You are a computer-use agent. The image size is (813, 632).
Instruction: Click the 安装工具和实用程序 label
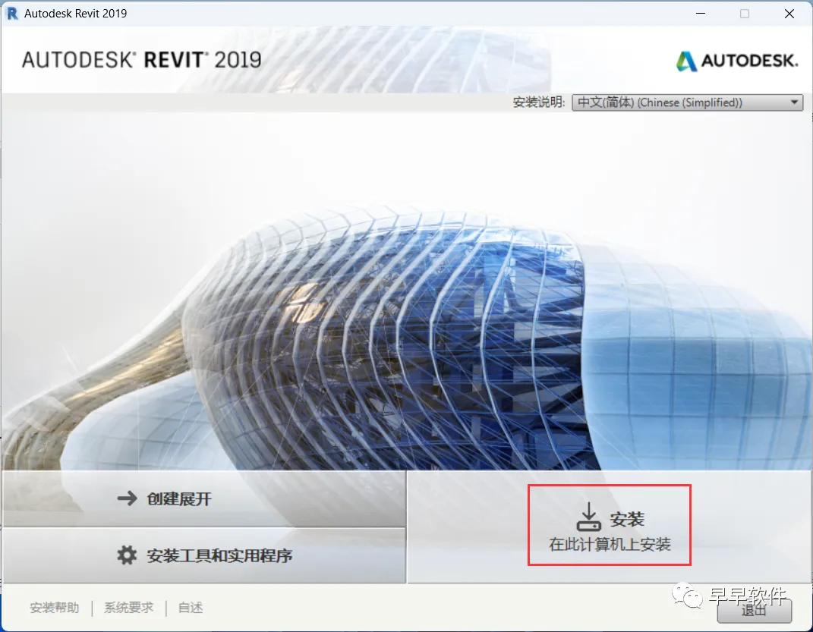(x=219, y=556)
